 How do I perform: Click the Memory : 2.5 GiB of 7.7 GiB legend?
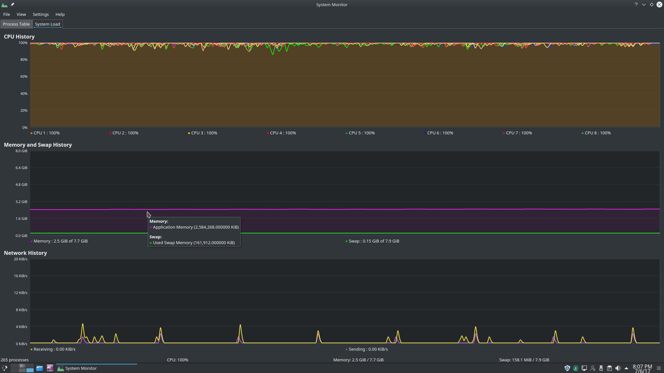tap(59, 241)
